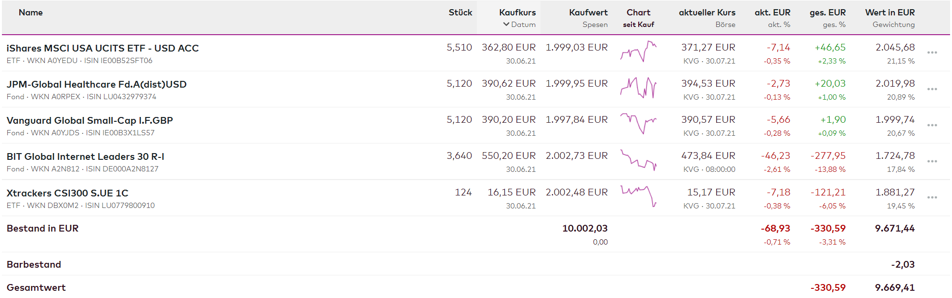Click the JPM-Global Healthcare sparkline chart

tap(638, 88)
